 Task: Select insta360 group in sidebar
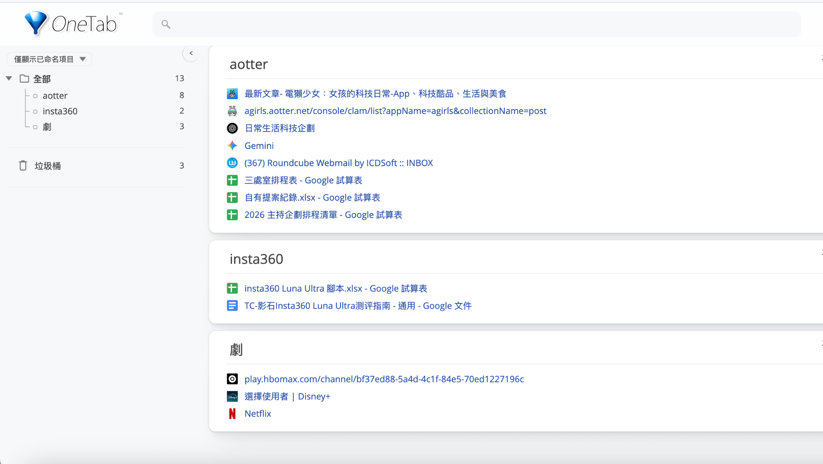(60, 111)
